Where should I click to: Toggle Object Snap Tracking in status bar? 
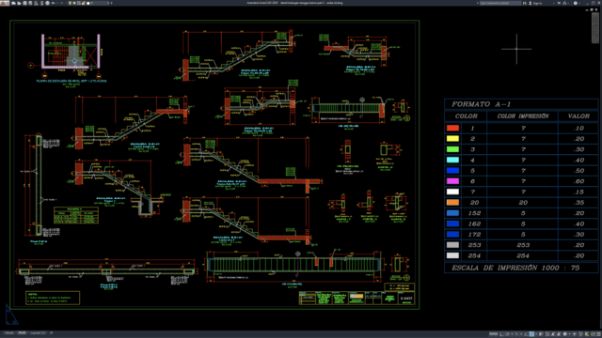[526, 334]
